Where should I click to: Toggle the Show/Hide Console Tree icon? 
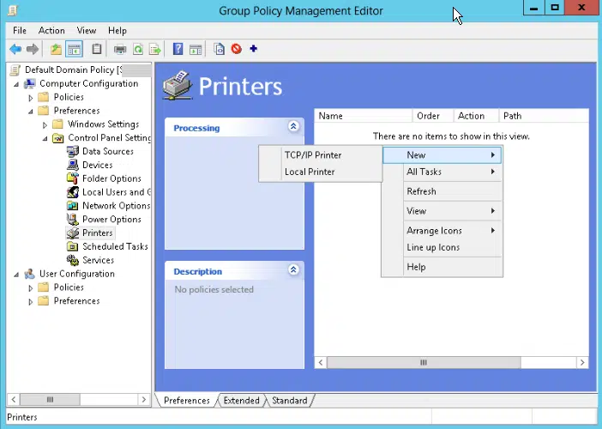[x=74, y=49]
